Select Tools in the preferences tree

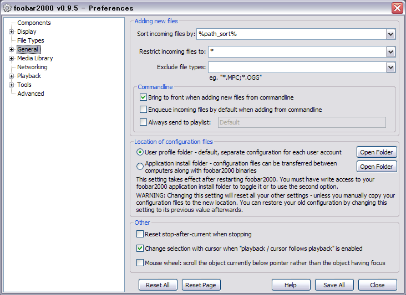(x=24, y=85)
